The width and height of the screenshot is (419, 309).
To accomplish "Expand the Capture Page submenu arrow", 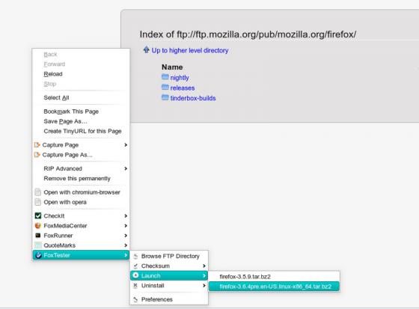I will pos(126,145).
